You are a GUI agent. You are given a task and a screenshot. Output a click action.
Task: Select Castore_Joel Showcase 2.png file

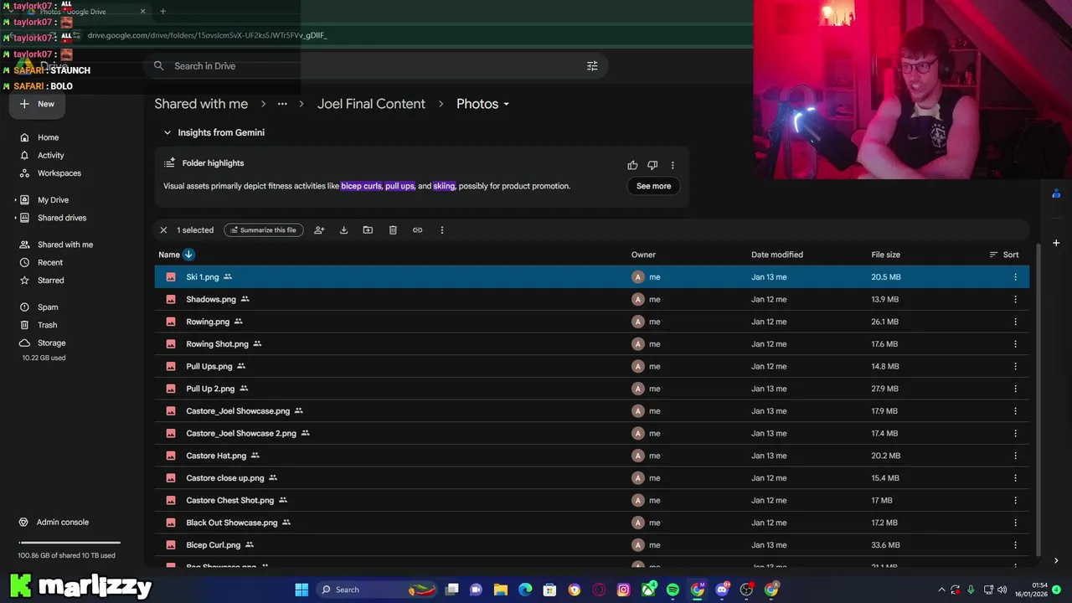tap(591, 433)
